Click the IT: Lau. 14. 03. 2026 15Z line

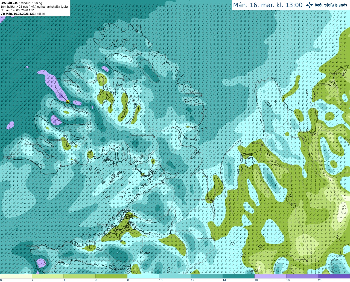point(17,10)
